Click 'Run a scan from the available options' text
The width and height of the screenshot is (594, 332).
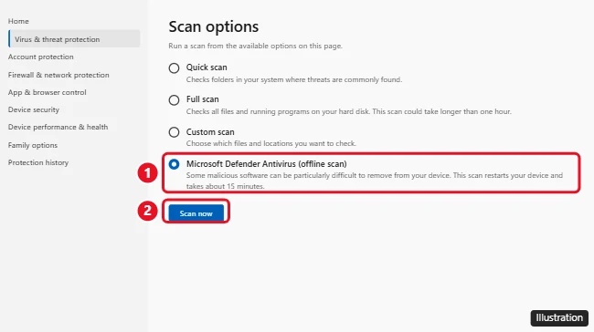[255, 46]
